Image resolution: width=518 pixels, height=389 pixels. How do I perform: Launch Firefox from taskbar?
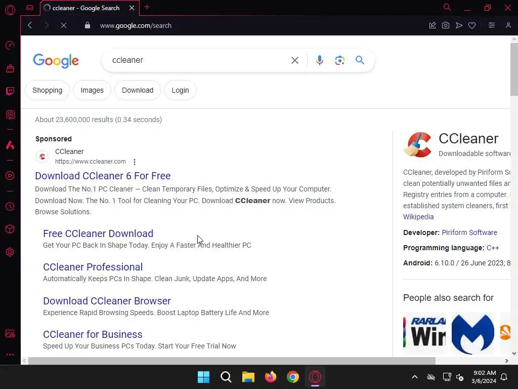(271, 377)
